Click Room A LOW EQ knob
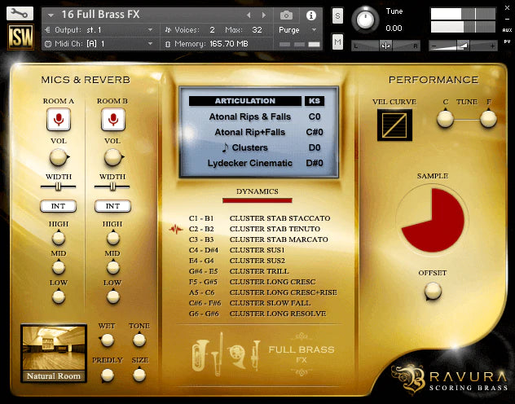Viewport: 515px width, 404px height. [59, 296]
